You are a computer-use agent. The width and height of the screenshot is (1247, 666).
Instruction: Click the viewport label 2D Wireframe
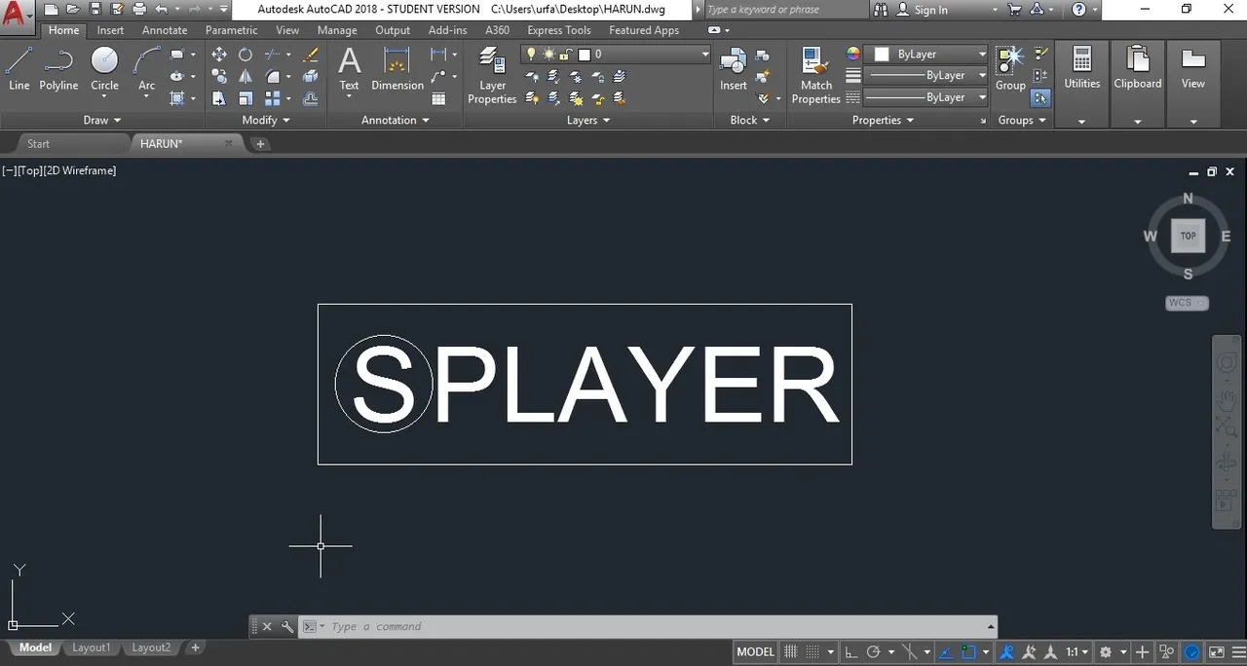(x=79, y=170)
